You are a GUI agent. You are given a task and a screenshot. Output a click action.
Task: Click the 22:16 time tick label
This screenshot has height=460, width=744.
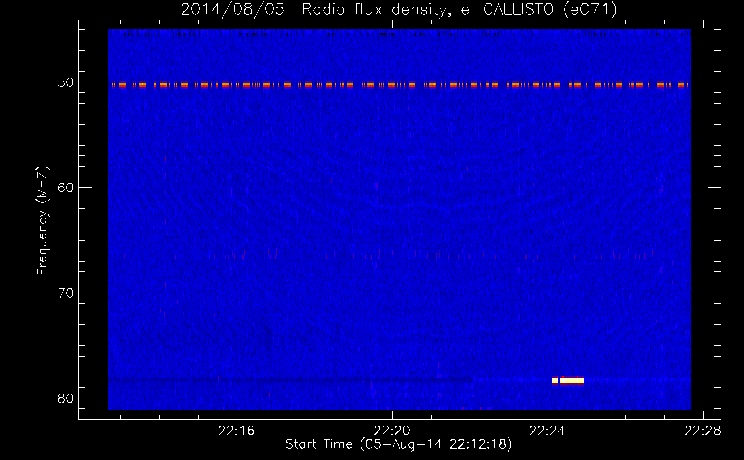pos(236,431)
